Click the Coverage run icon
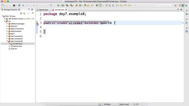Viewport: 189px width, 106px height. click(67, 5)
